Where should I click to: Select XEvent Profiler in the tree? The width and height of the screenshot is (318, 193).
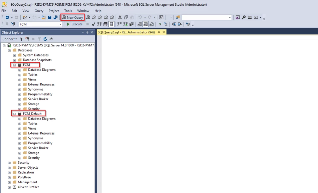28,187
